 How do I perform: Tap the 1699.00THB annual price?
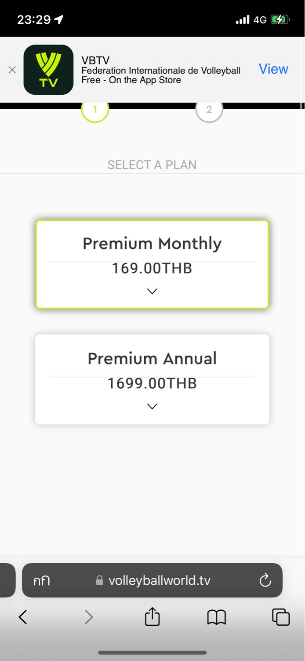point(152,383)
